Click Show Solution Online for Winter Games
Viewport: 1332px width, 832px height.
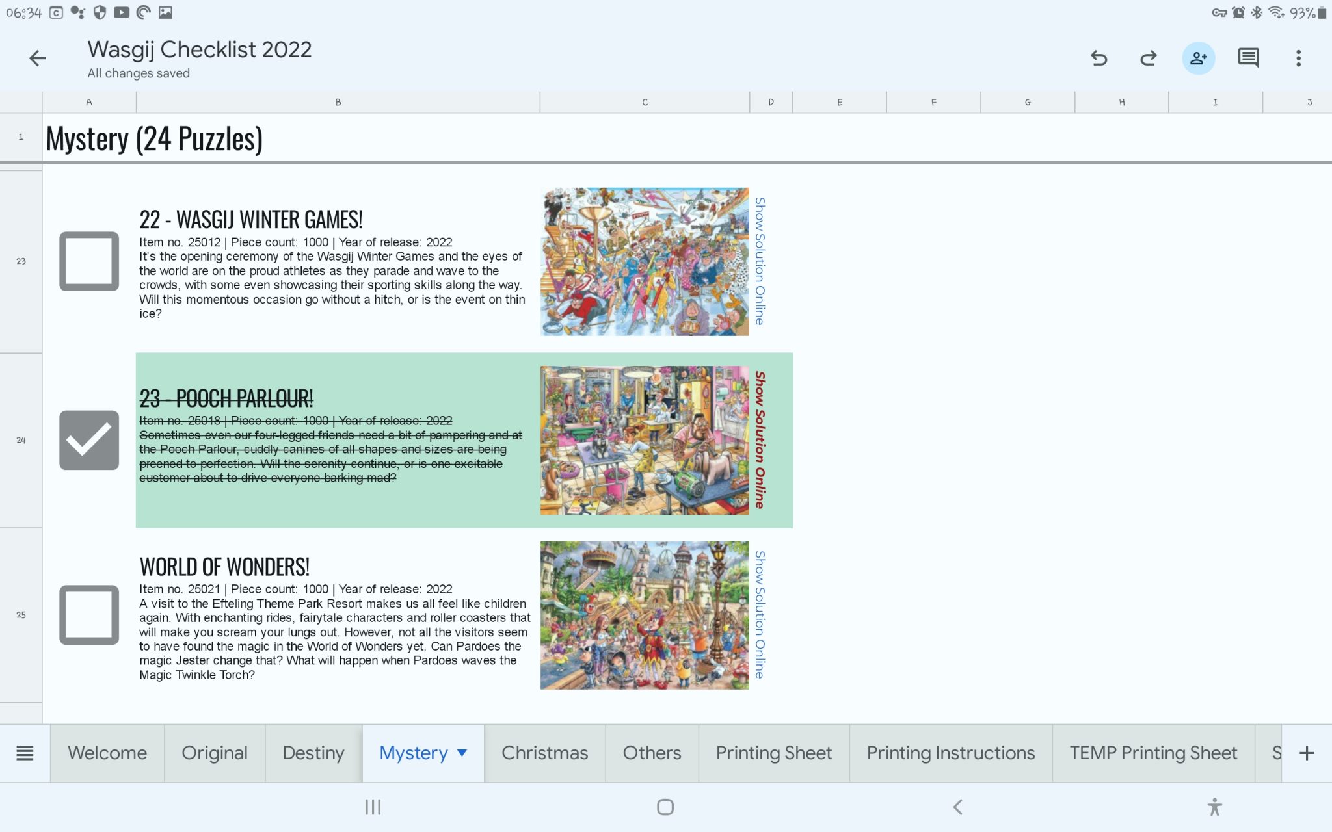760,261
